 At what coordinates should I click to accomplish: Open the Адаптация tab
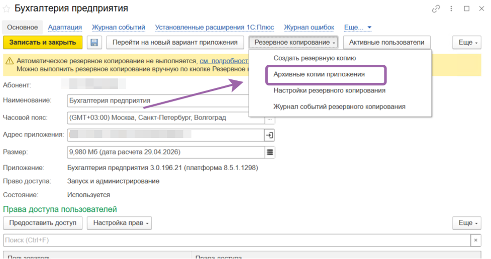pyautogui.click(x=65, y=28)
